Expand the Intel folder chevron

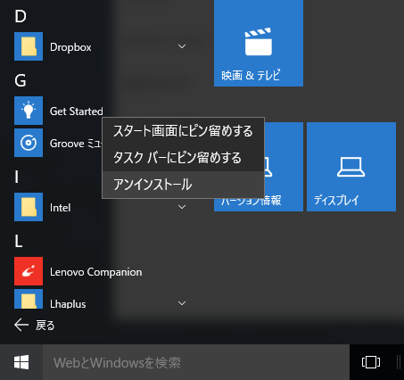[x=182, y=207]
